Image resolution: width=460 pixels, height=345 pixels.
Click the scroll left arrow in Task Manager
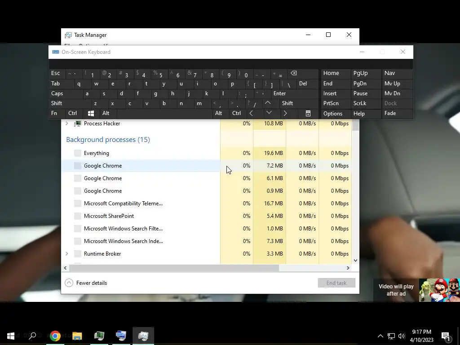[x=65, y=268]
